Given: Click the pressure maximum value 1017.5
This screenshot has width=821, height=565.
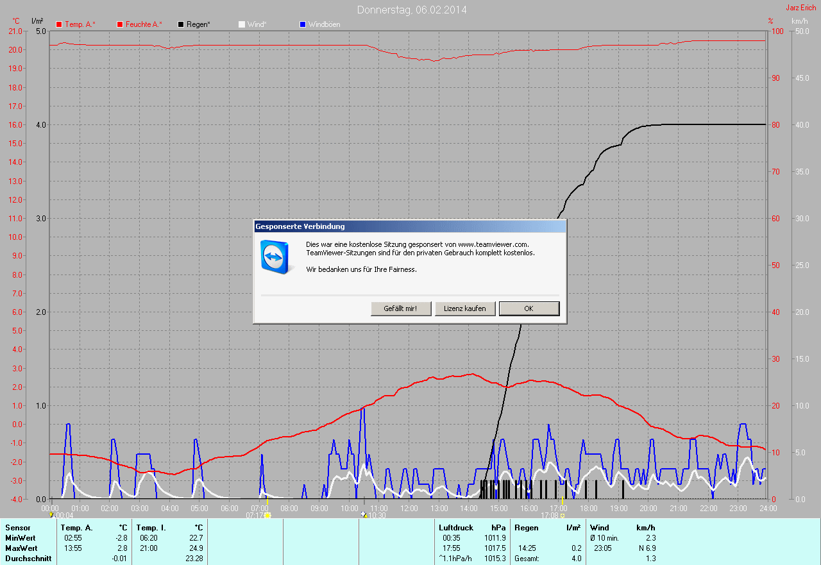Looking at the screenshot, I should pos(495,548).
